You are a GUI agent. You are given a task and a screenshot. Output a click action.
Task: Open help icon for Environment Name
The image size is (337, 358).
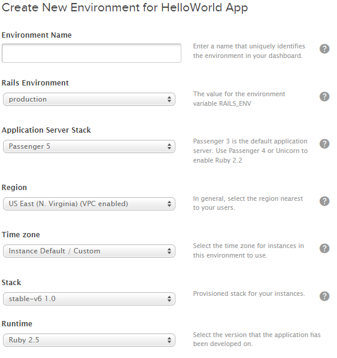click(x=324, y=48)
